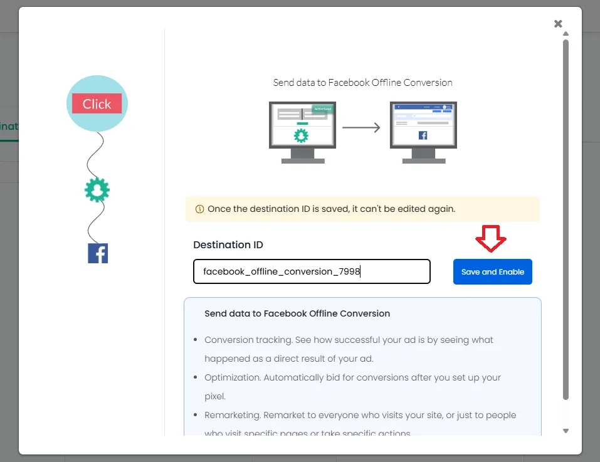Screen dimensions: 600x462
Task: Click the source monitor illustration with gear
Action: (302, 132)
